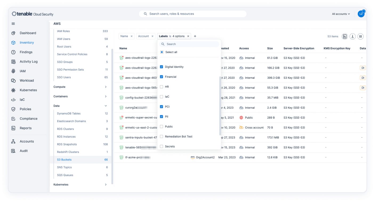Click the chart view icon

tap(345, 37)
